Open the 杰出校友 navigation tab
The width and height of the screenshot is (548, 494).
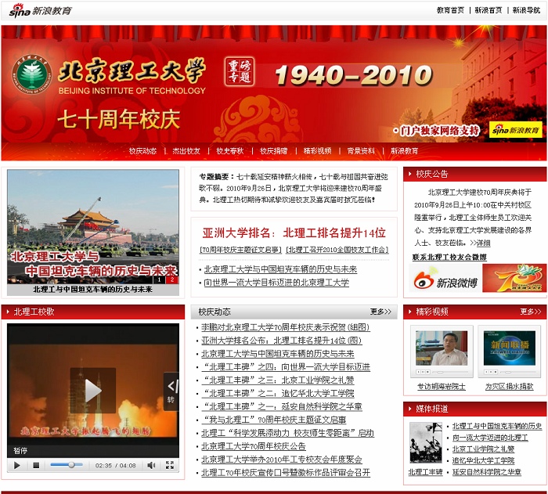[186, 151]
